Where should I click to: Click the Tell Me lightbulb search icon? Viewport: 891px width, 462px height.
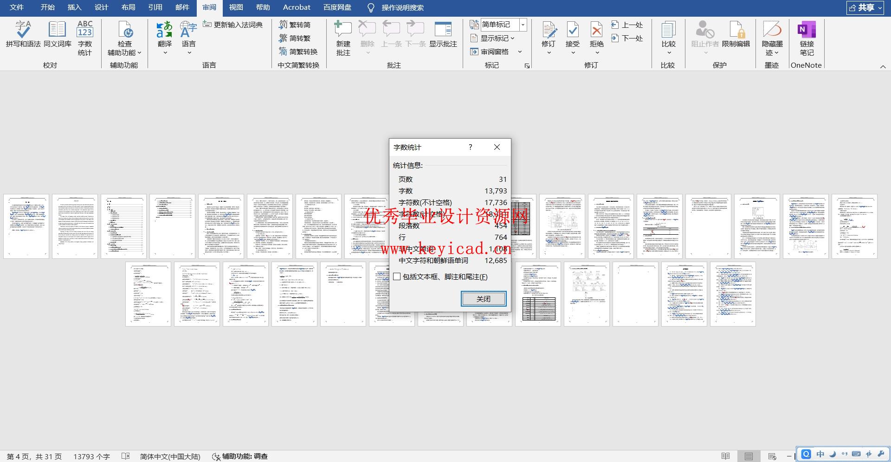click(371, 7)
